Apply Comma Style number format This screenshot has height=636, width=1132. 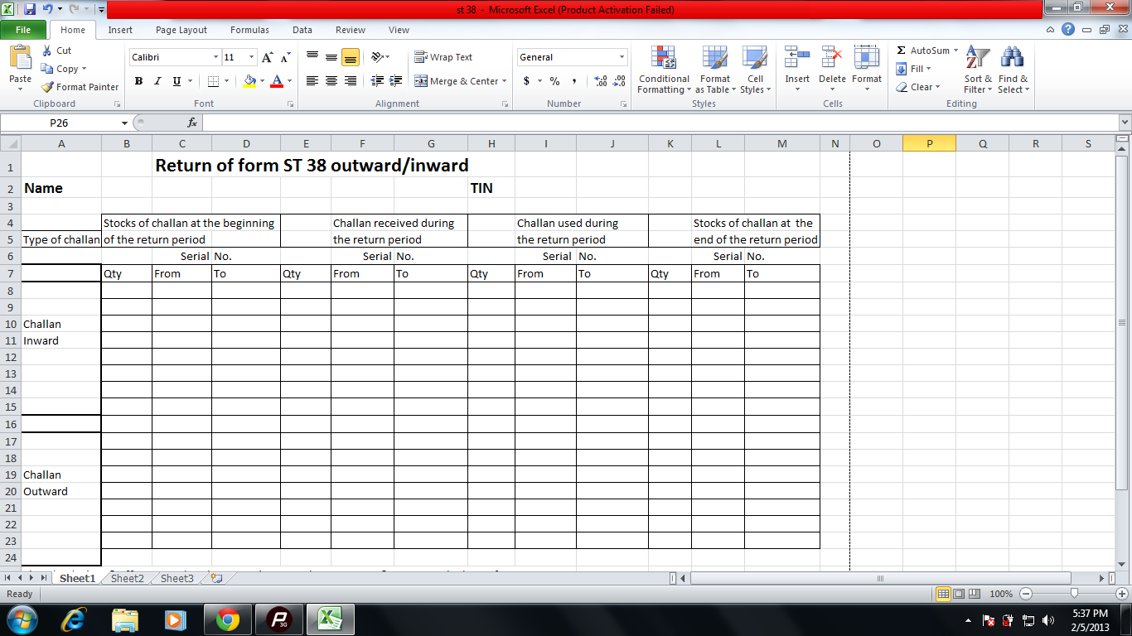tap(573, 81)
